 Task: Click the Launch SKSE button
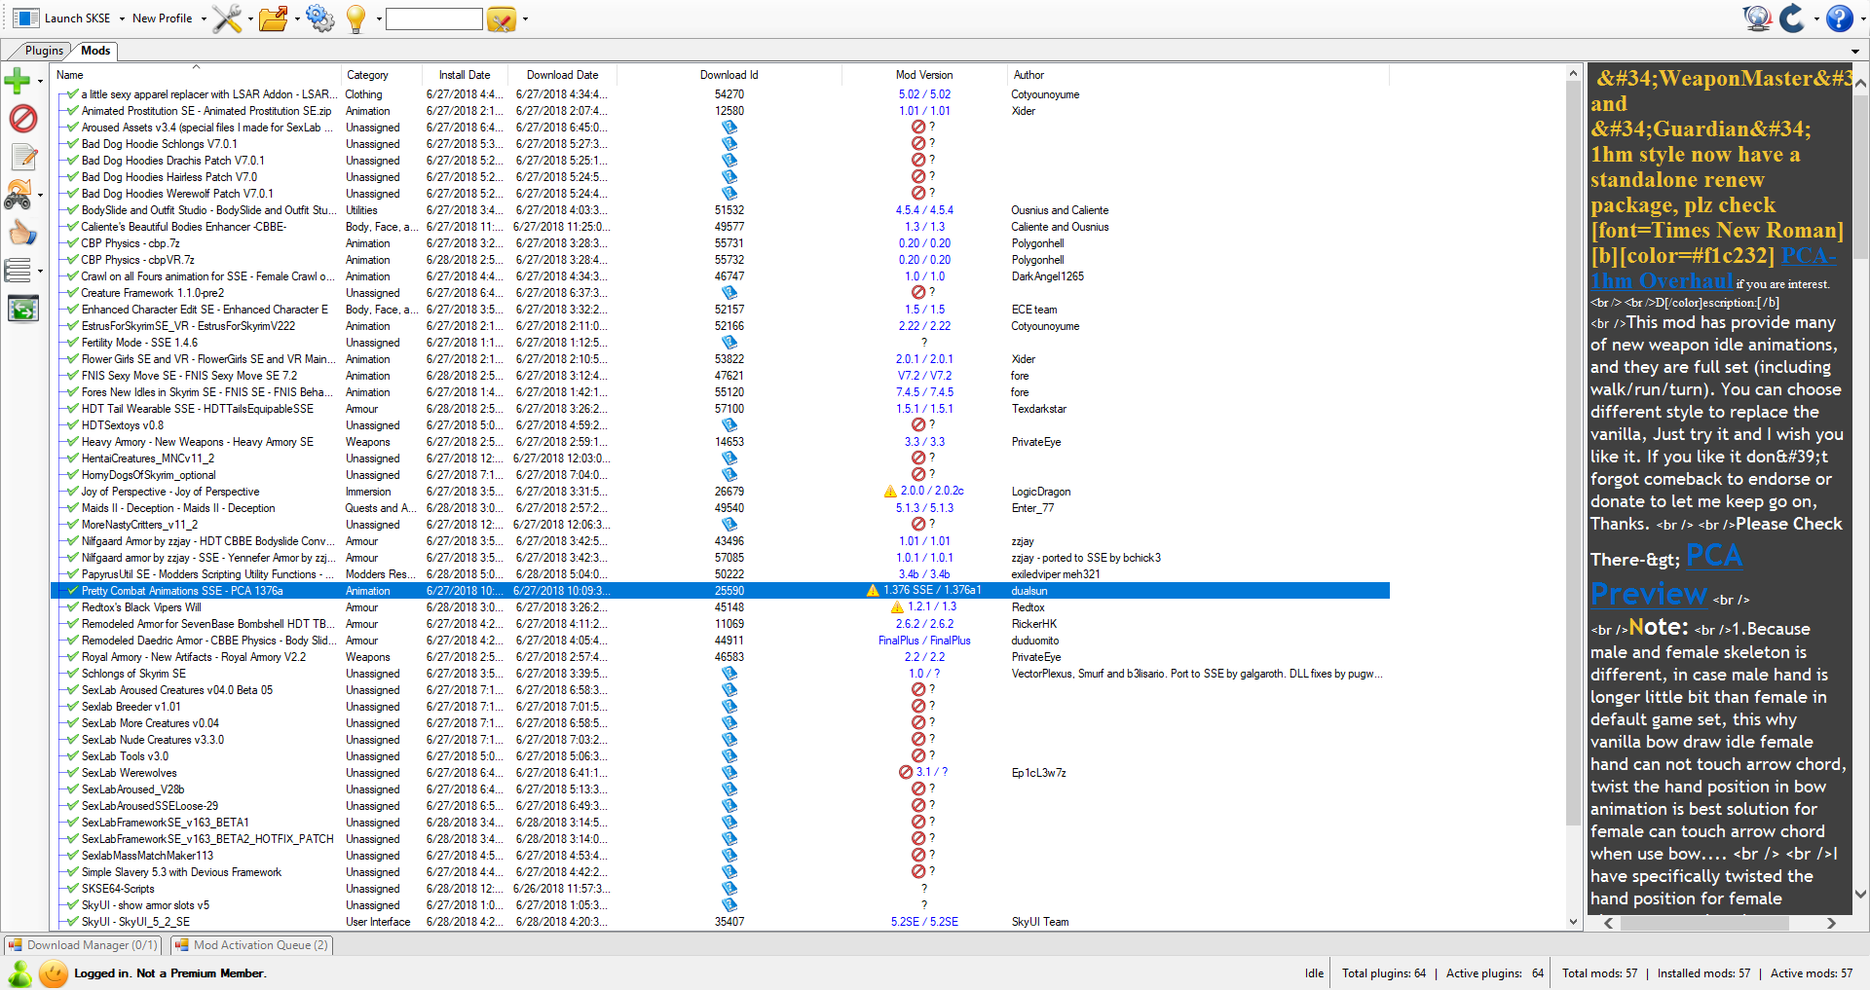click(x=64, y=18)
